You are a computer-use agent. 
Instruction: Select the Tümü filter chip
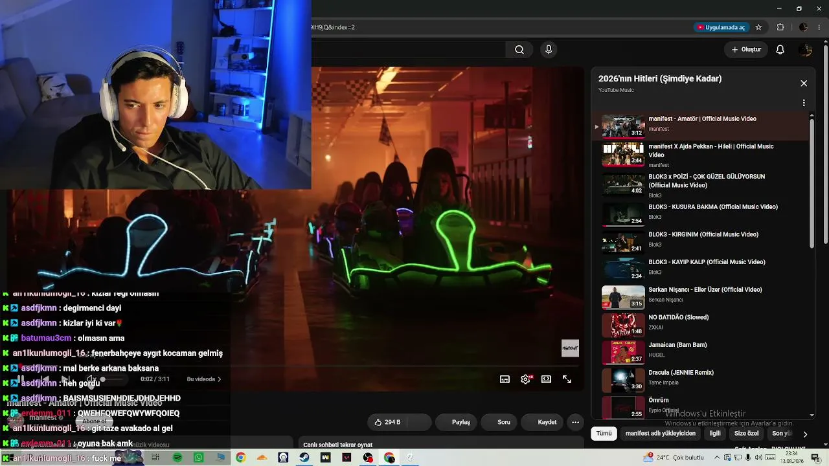[x=604, y=434]
